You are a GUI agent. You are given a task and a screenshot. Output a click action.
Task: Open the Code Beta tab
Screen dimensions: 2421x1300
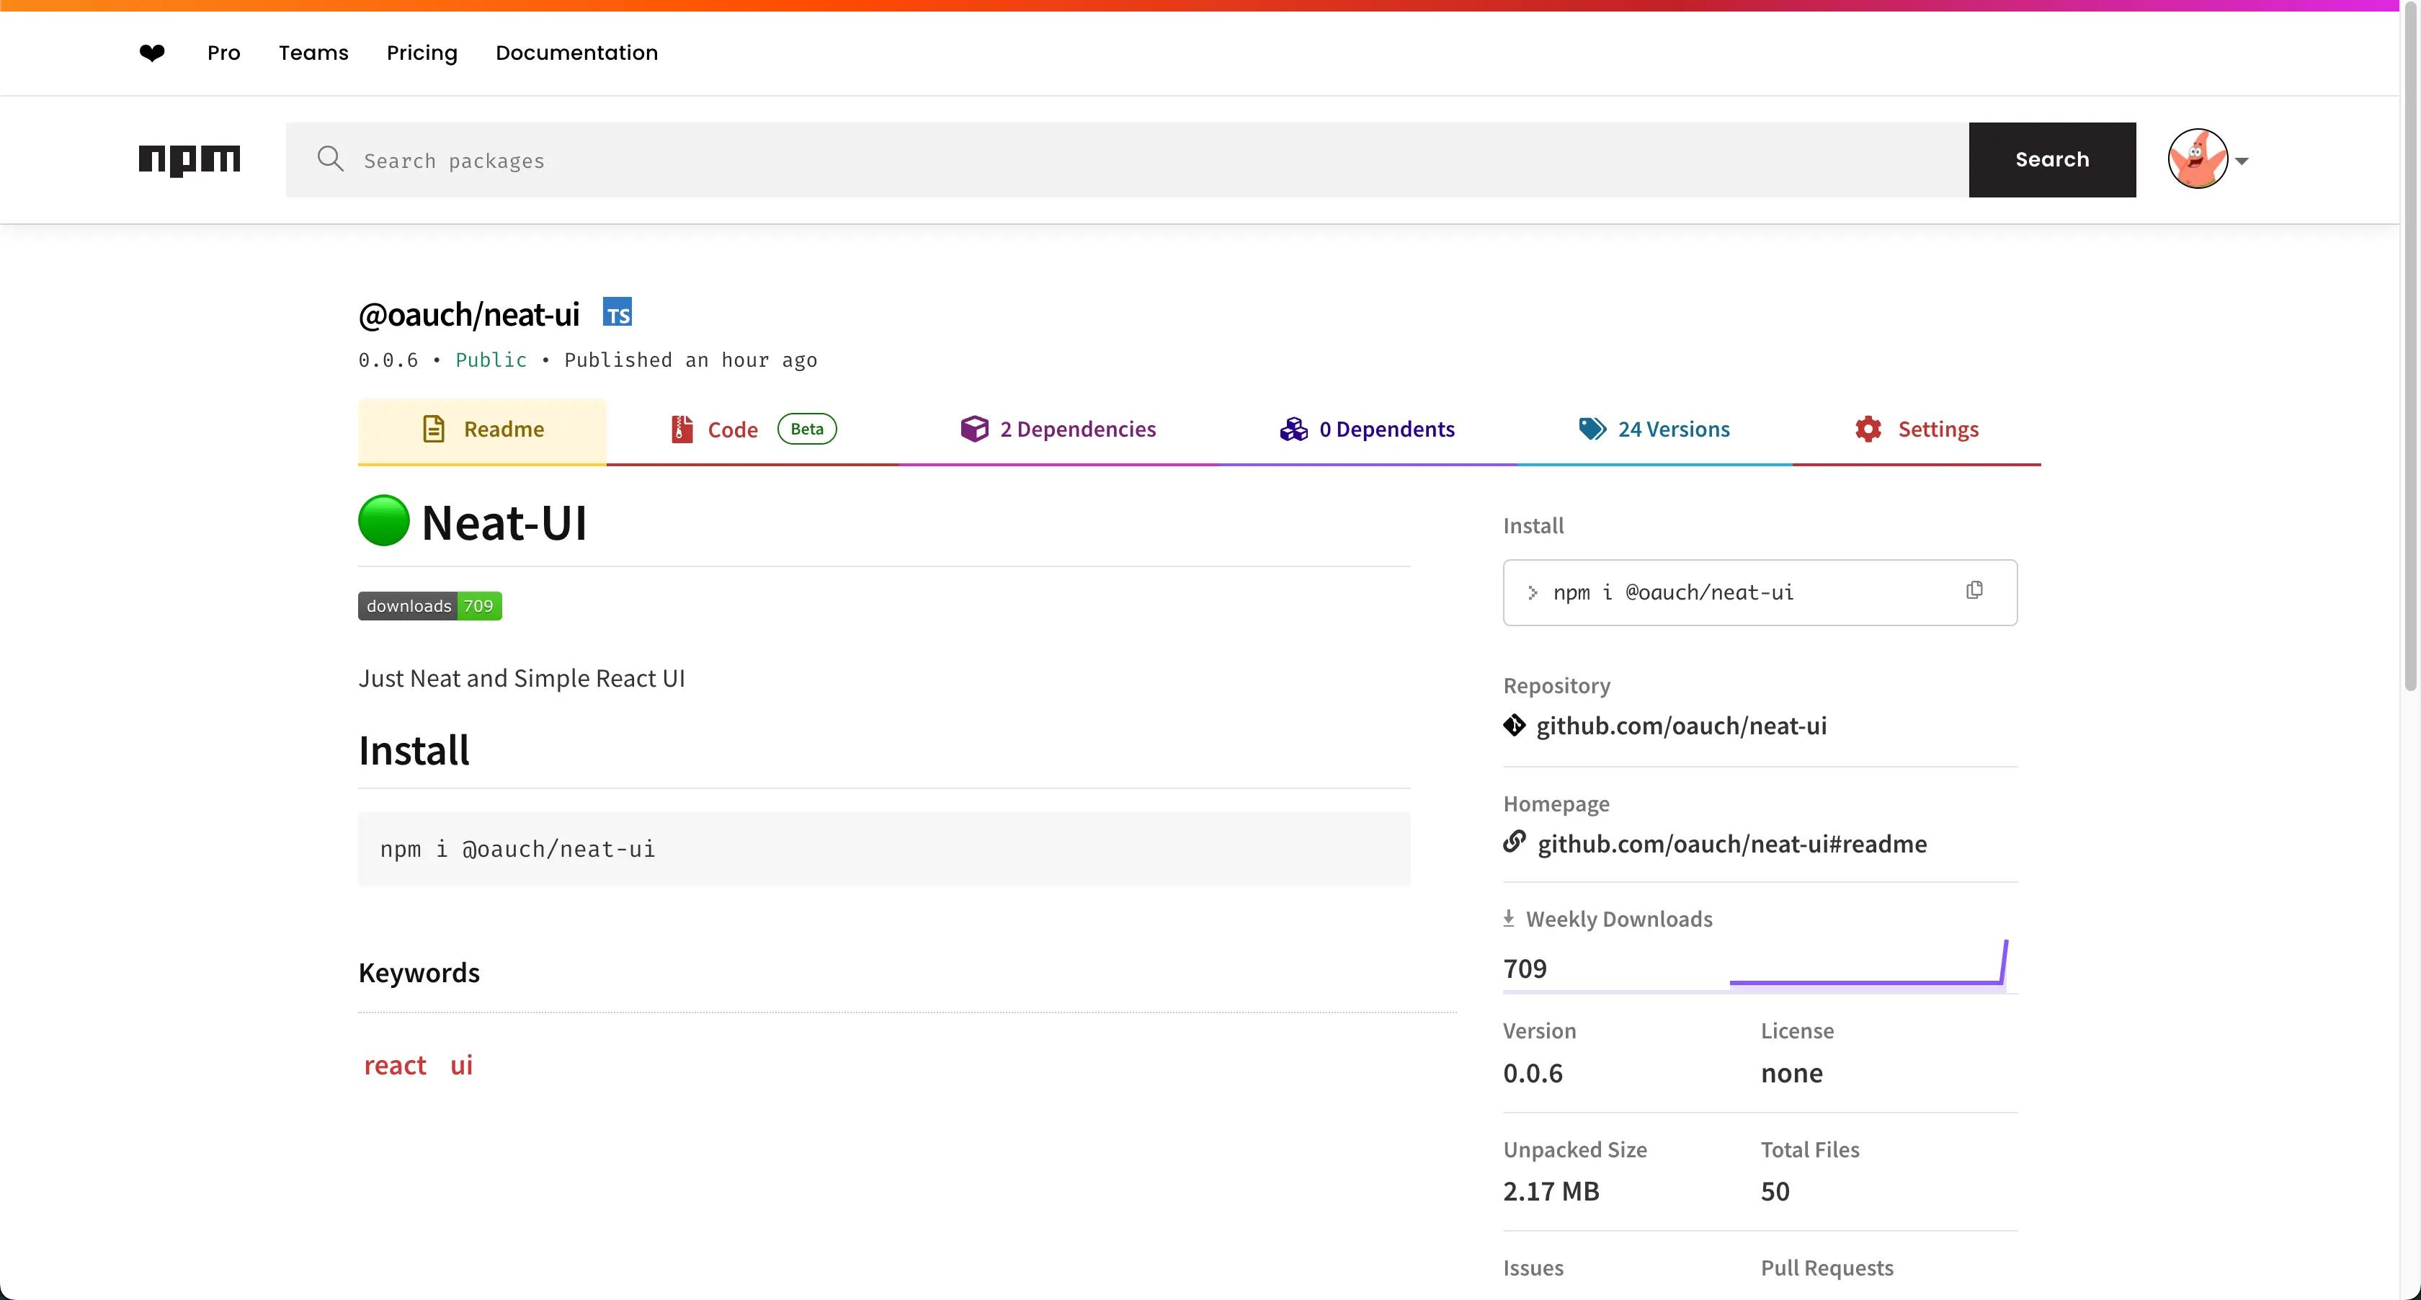point(753,430)
